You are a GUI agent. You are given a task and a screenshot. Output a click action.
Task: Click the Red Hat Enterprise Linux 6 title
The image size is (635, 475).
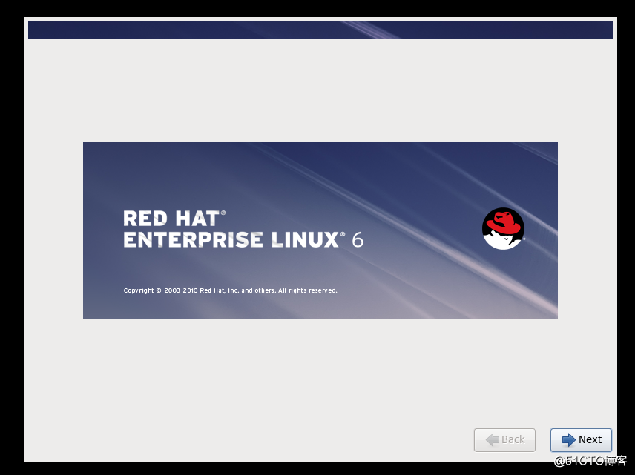(243, 229)
